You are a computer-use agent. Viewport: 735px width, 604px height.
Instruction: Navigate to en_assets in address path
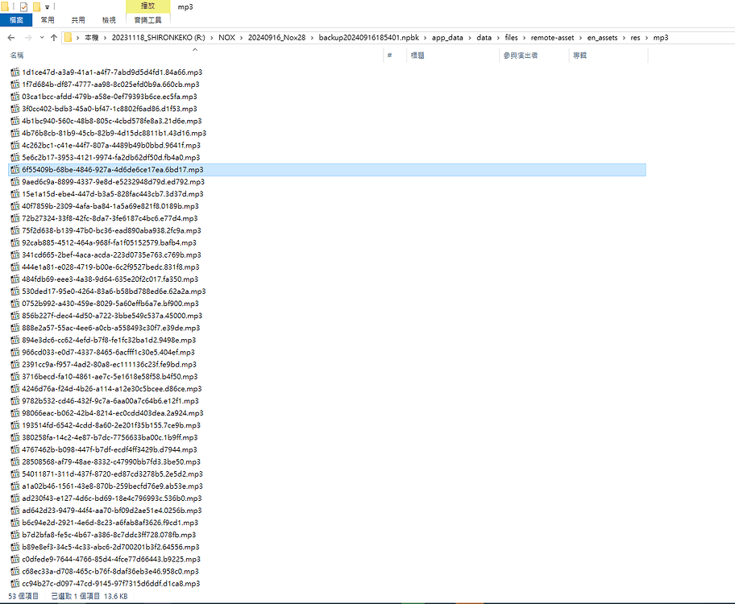(x=602, y=38)
